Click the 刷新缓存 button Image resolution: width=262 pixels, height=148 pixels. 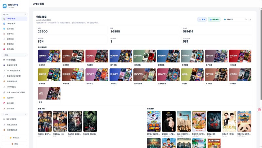pos(214,20)
